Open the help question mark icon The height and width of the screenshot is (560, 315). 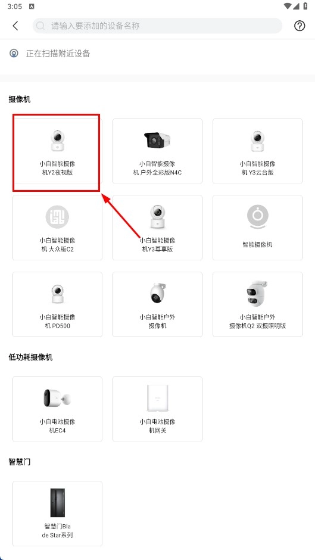tap(300, 26)
